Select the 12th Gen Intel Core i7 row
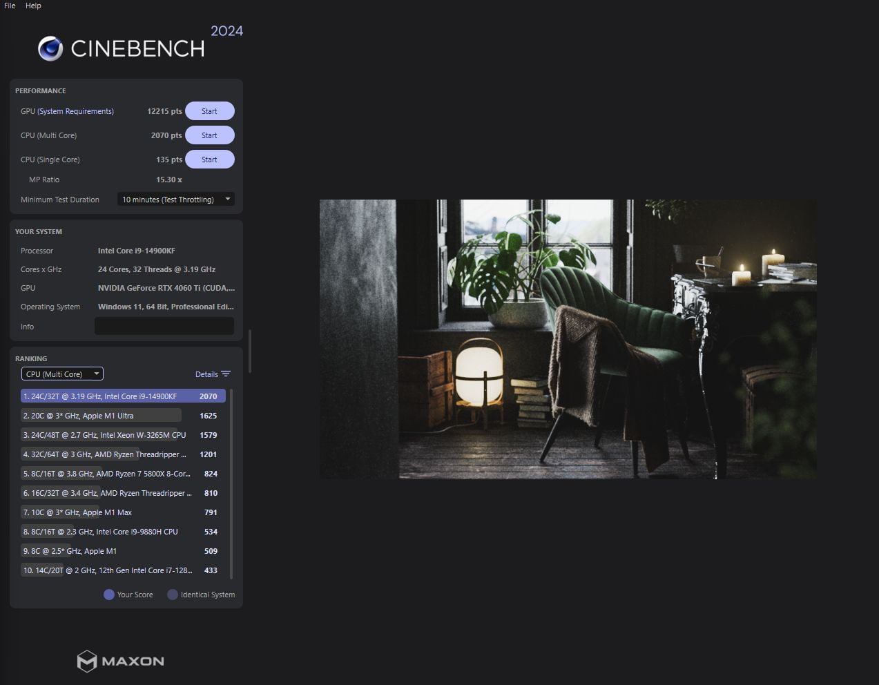Image resolution: width=879 pixels, height=685 pixels. (x=123, y=570)
